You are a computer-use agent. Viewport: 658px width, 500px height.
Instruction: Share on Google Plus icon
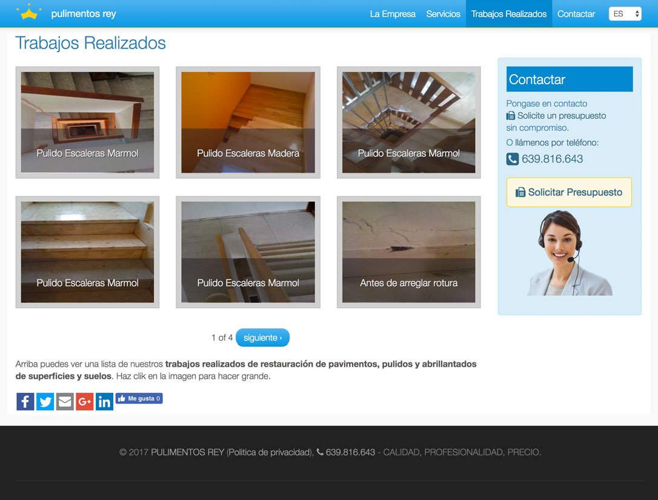(85, 401)
